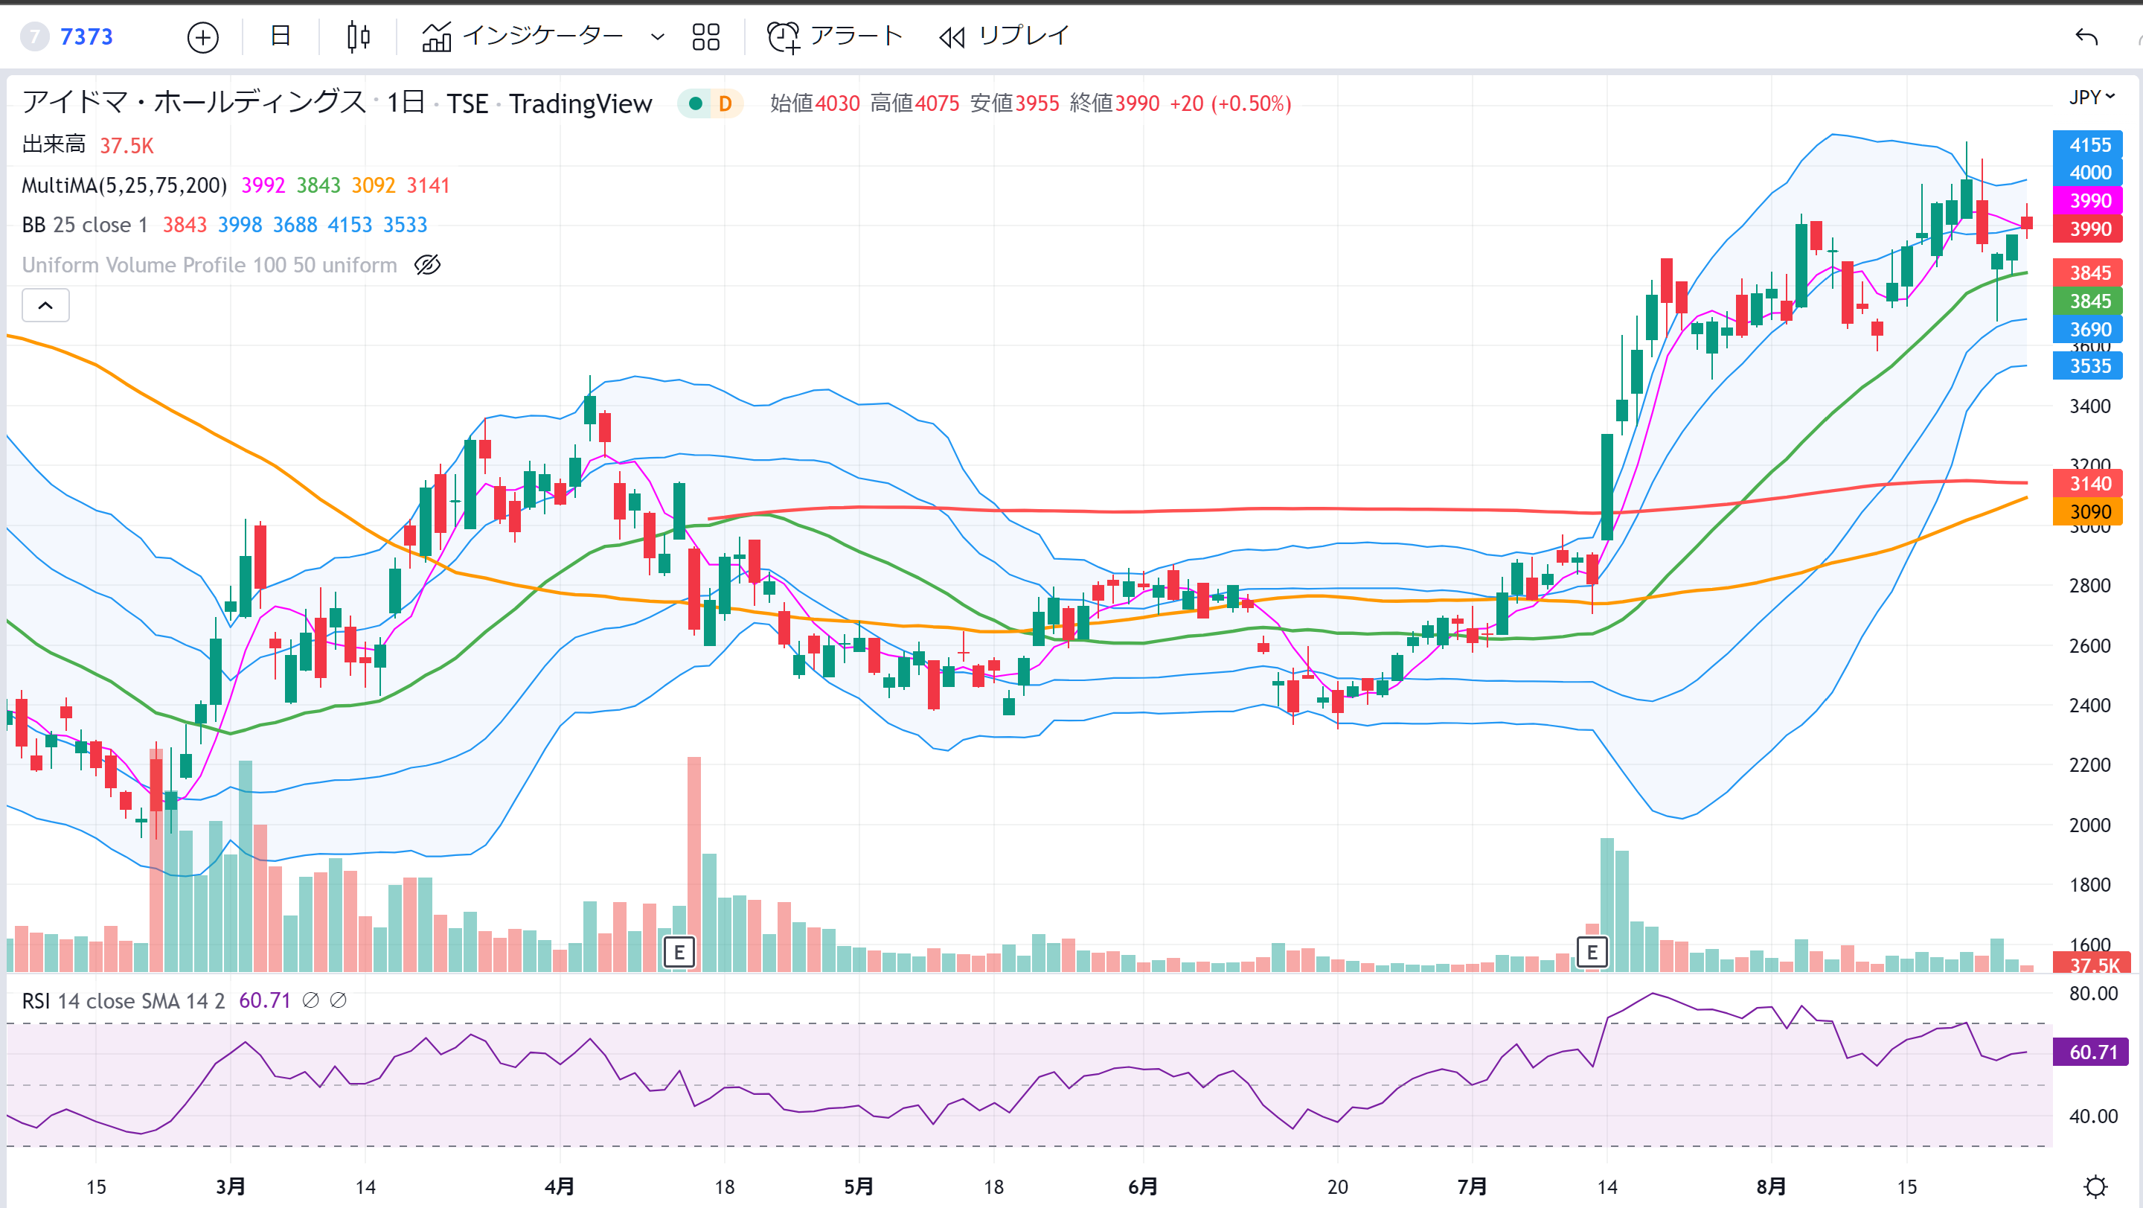Viewport: 2143px width, 1208px height.
Task: Click the first ∅ symbol in RSI legend
Action: point(310,1000)
